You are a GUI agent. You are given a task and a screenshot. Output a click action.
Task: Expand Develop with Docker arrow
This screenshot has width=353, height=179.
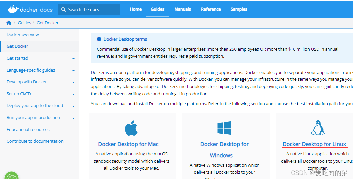(x=73, y=83)
